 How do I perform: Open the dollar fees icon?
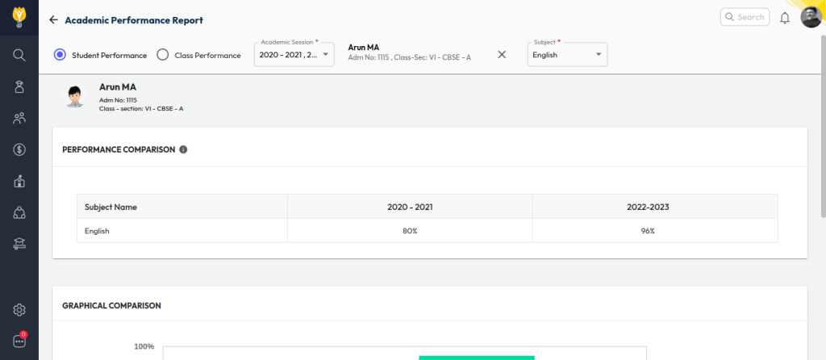click(19, 149)
